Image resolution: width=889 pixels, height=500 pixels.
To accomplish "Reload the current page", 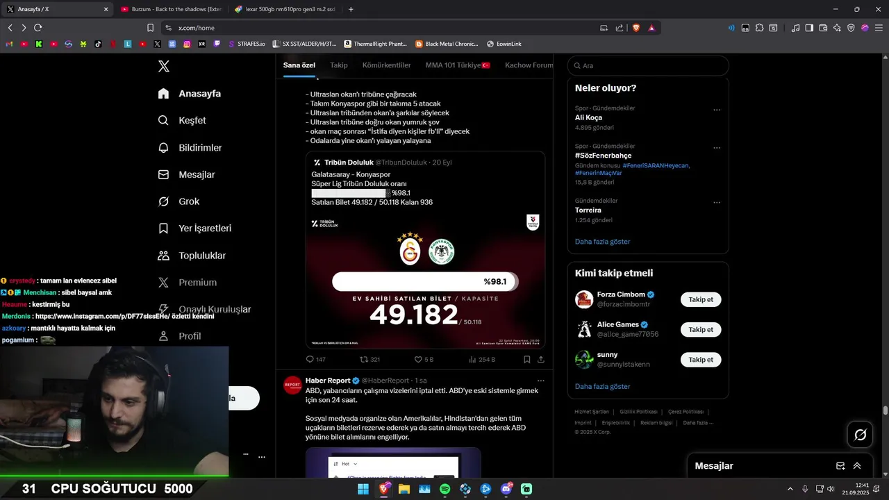I will (x=38, y=28).
